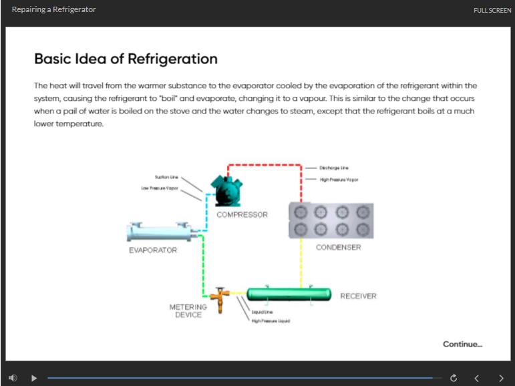The height and width of the screenshot is (386, 515).
Task: Click the METERING DEVICE label
Action: click(188, 311)
